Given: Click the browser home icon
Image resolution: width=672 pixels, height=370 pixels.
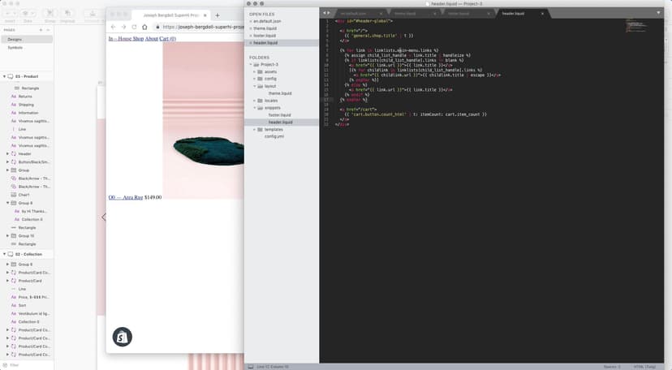Looking at the screenshot, I should [x=145, y=27].
